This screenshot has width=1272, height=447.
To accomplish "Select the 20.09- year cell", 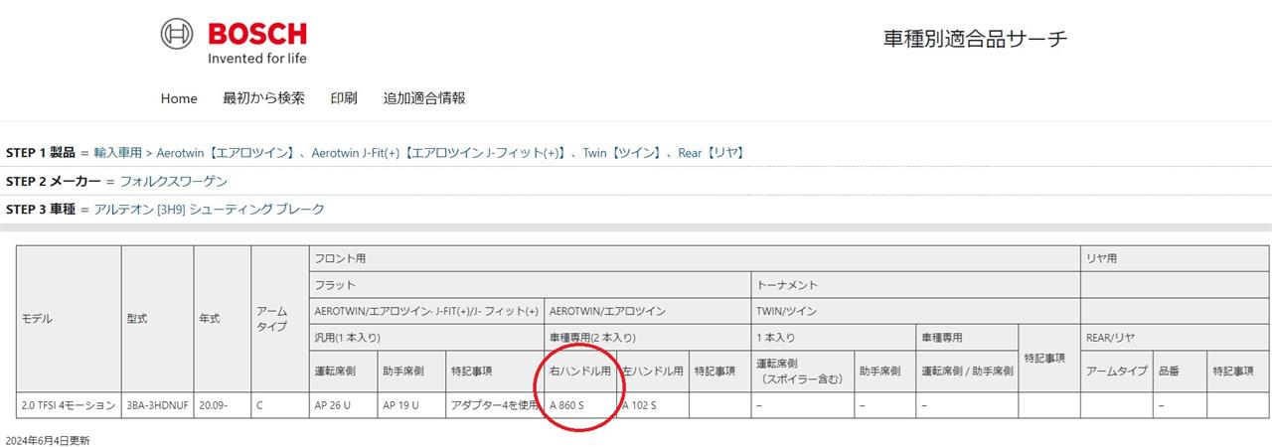I will click(222, 405).
